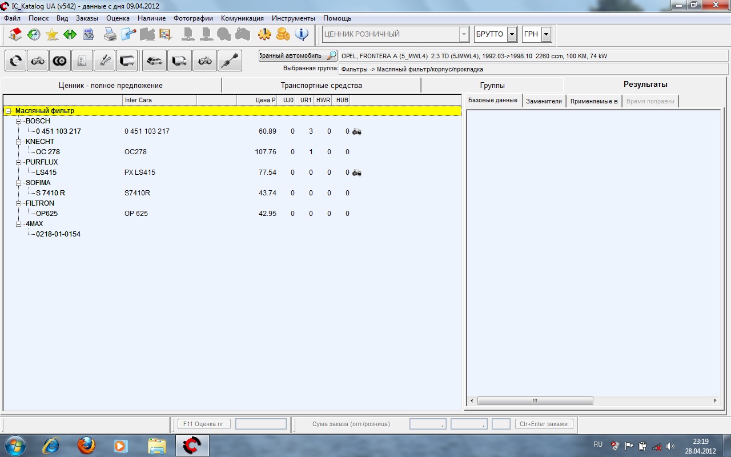Screen dimensions: 731x457
Task: Click the printer icon in toolbar
Action: pyautogui.click(x=110, y=34)
